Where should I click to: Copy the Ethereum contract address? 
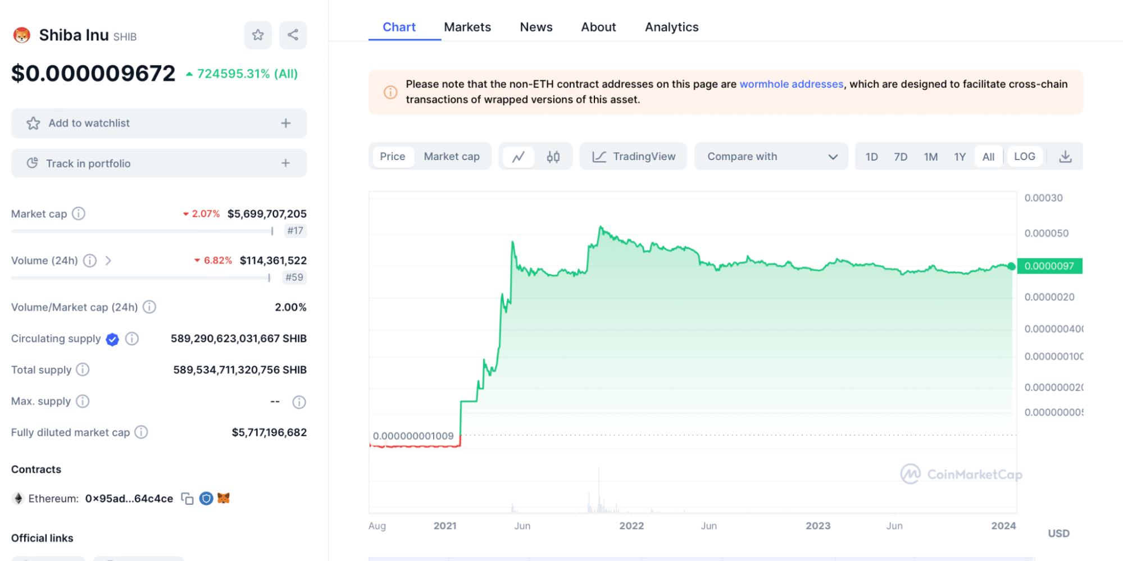tap(187, 499)
